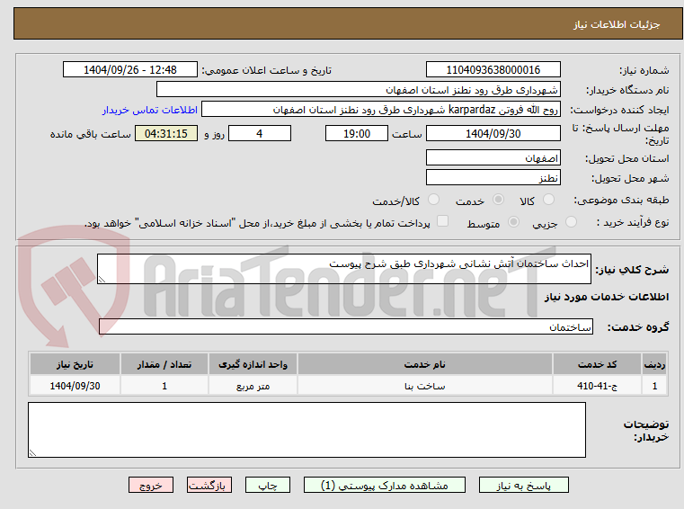Click the remaining days field showing 4

(x=260, y=134)
